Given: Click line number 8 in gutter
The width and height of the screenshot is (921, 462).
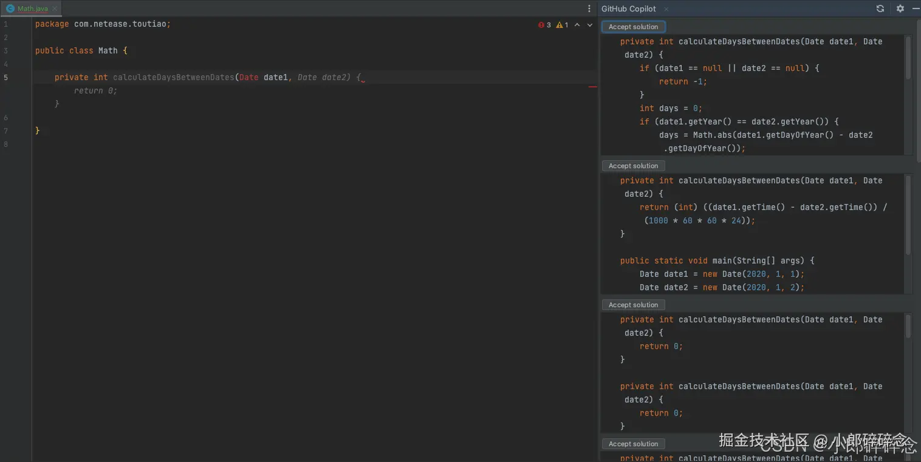Looking at the screenshot, I should point(5,144).
